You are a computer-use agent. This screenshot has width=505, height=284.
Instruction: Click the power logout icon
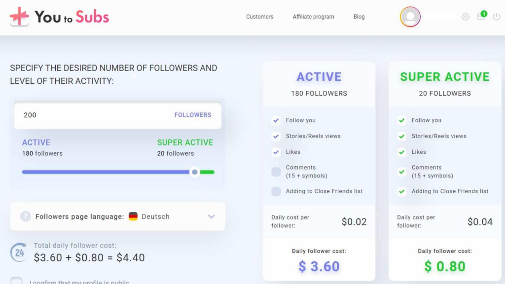point(496,17)
